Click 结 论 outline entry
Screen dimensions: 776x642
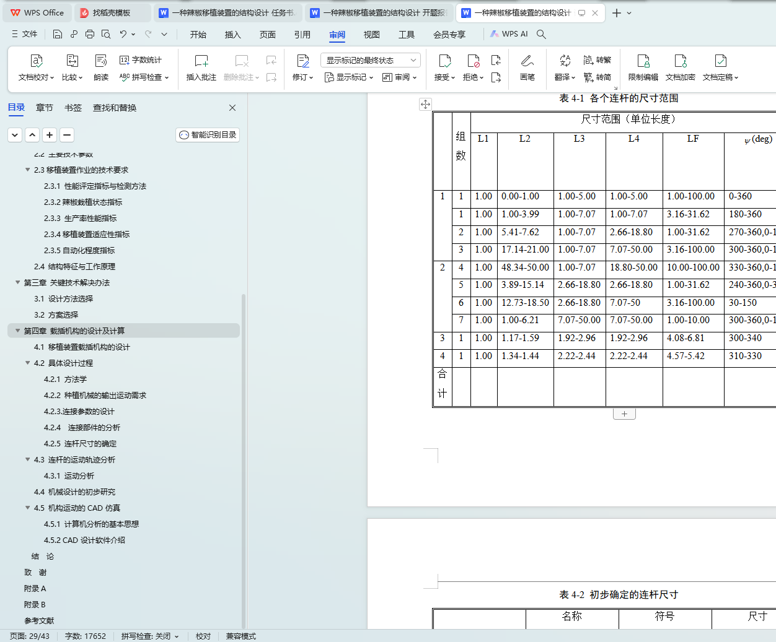click(x=43, y=556)
